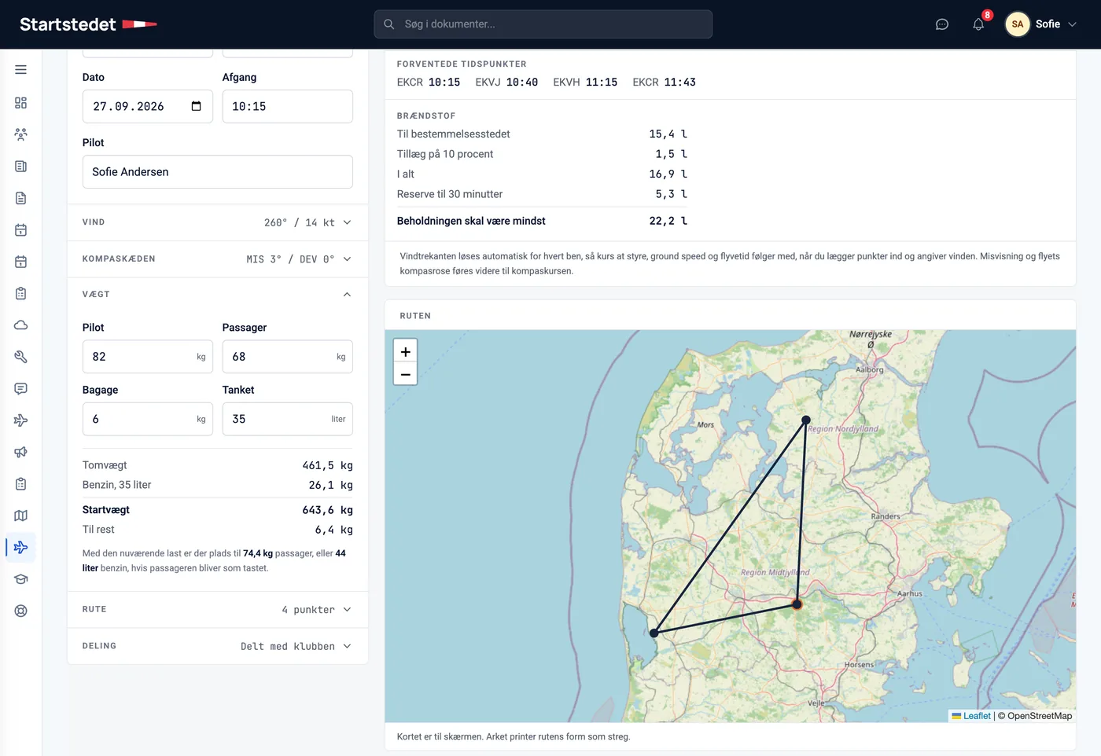The height and width of the screenshot is (756, 1101).
Task: Expand the VIND section
Action: pos(218,222)
